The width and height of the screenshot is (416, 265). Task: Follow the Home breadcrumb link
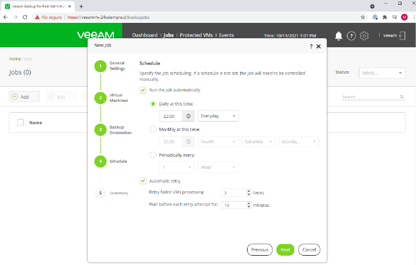click(15, 59)
